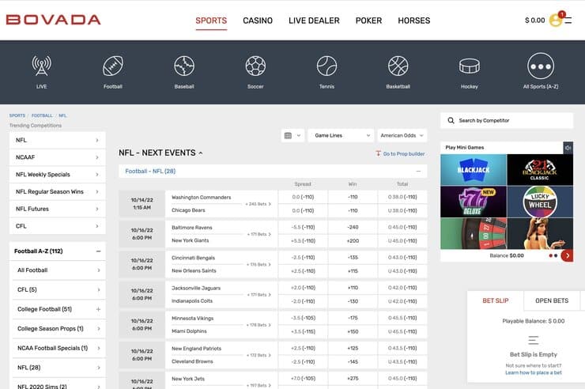Open NCAAF in Trending Competitions

[x=58, y=157]
